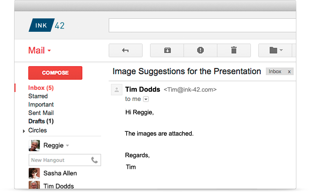Open Reggie's status dropdown arrow
The width and height of the screenshot is (309, 192).
[67, 145]
